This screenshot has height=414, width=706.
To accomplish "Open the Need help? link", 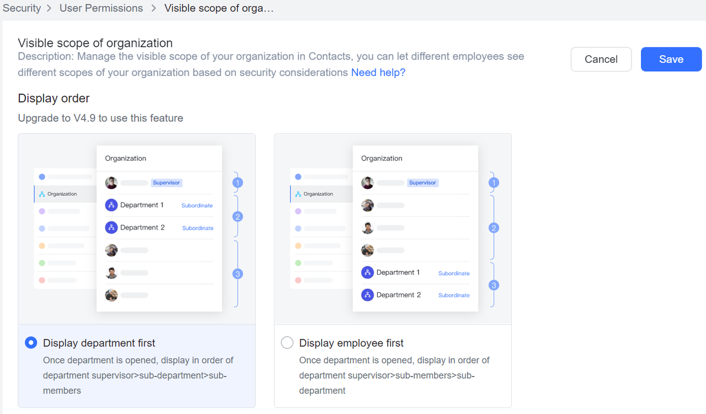I will tap(378, 72).
